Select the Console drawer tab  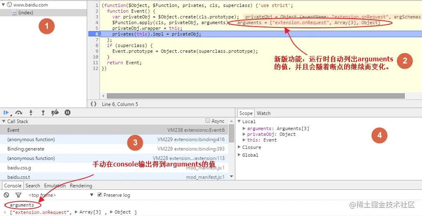(x=13, y=186)
